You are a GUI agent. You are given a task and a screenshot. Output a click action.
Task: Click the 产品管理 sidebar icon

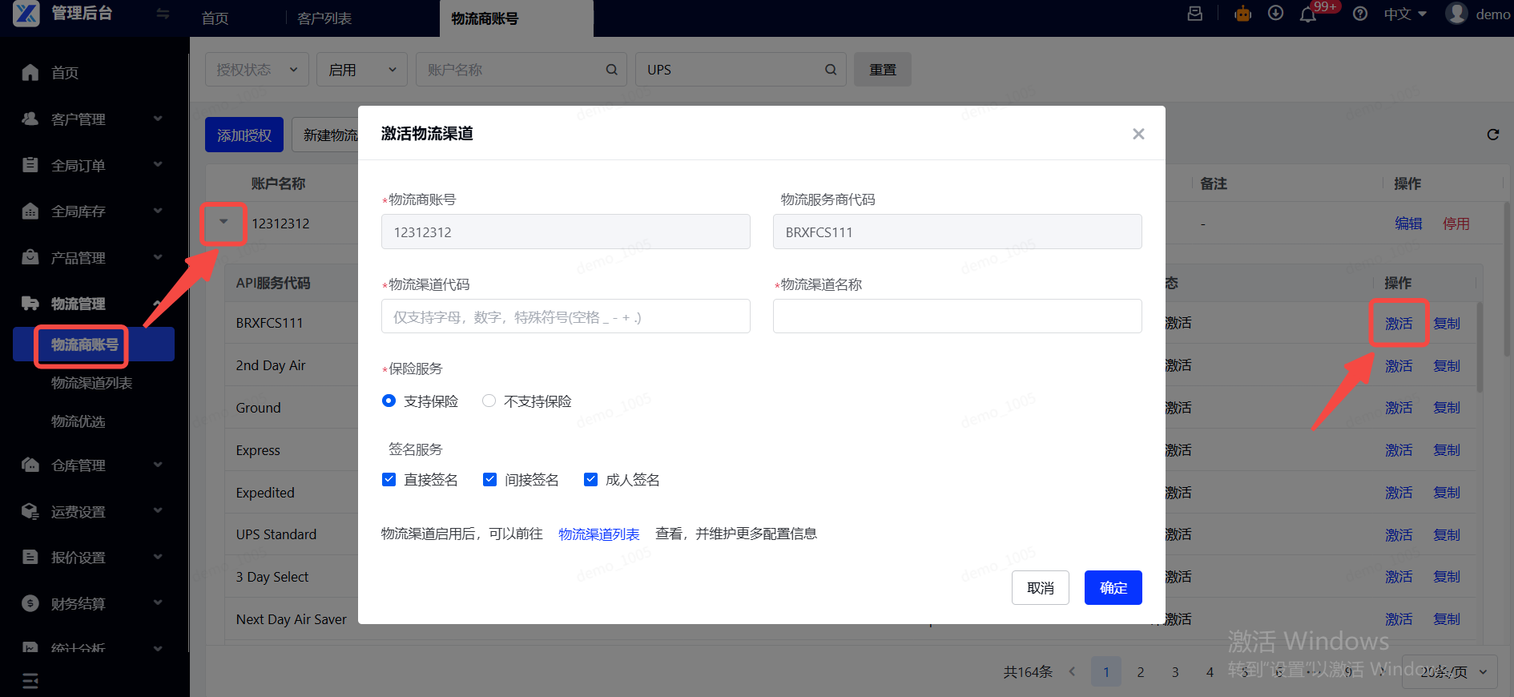coord(30,257)
